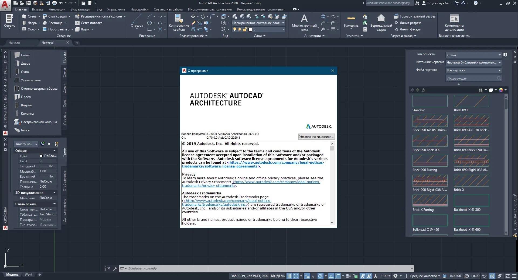518x280 pixels.
Task: Open Тип объекта dropdown showing Стена
Action: point(473,55)
